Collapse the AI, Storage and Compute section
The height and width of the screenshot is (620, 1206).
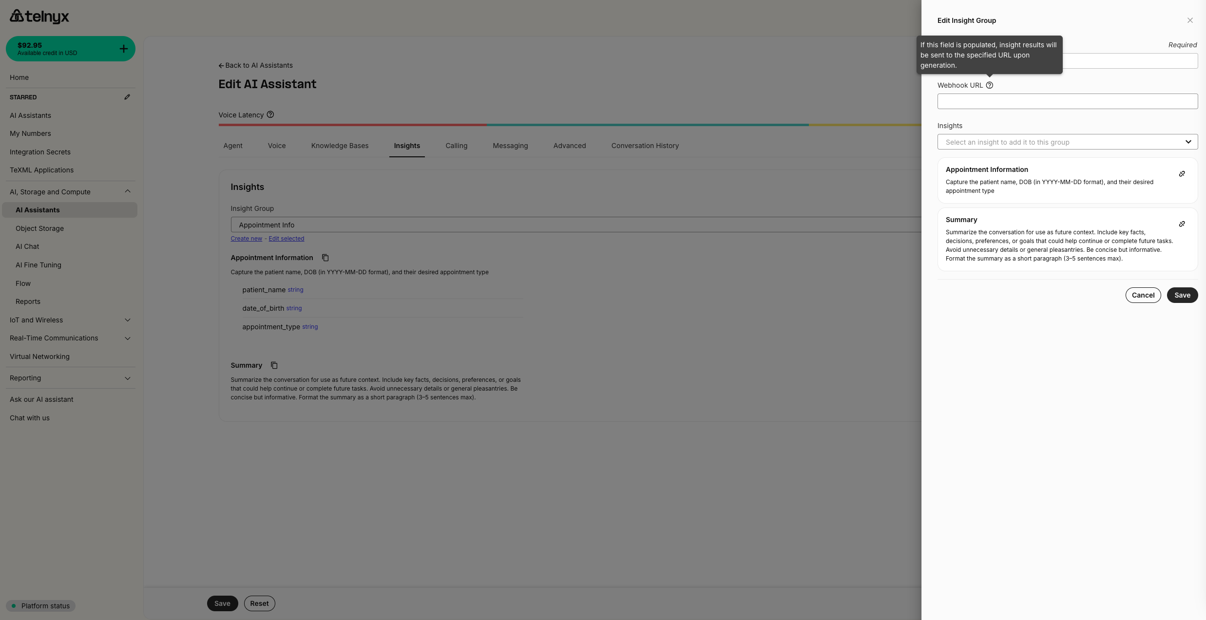tap(128, 191)
